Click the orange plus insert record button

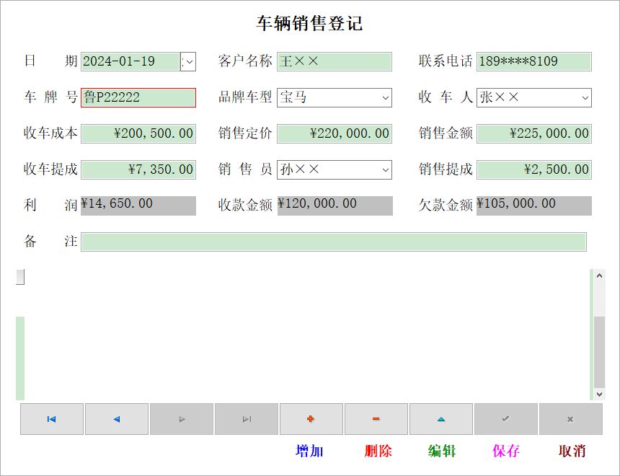click(311, 419)
